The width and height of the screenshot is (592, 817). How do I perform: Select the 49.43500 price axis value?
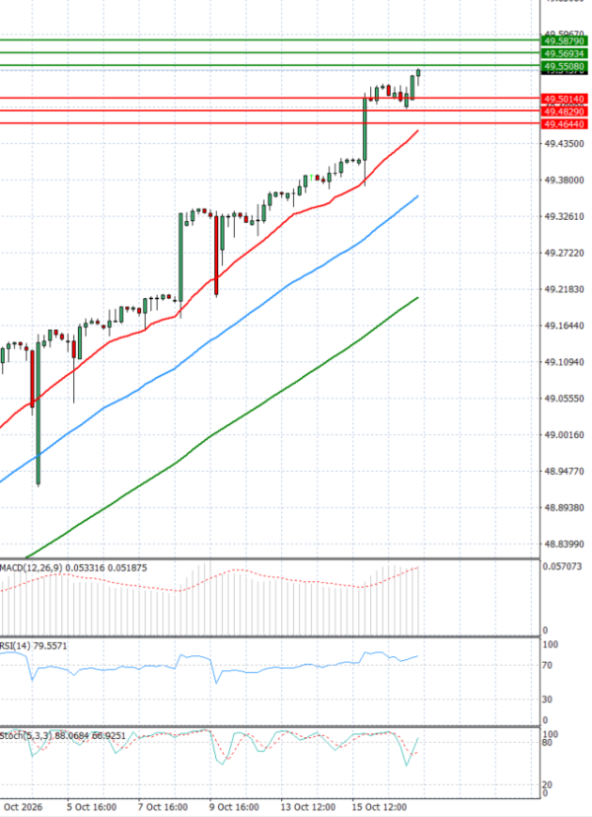point(563,143)
